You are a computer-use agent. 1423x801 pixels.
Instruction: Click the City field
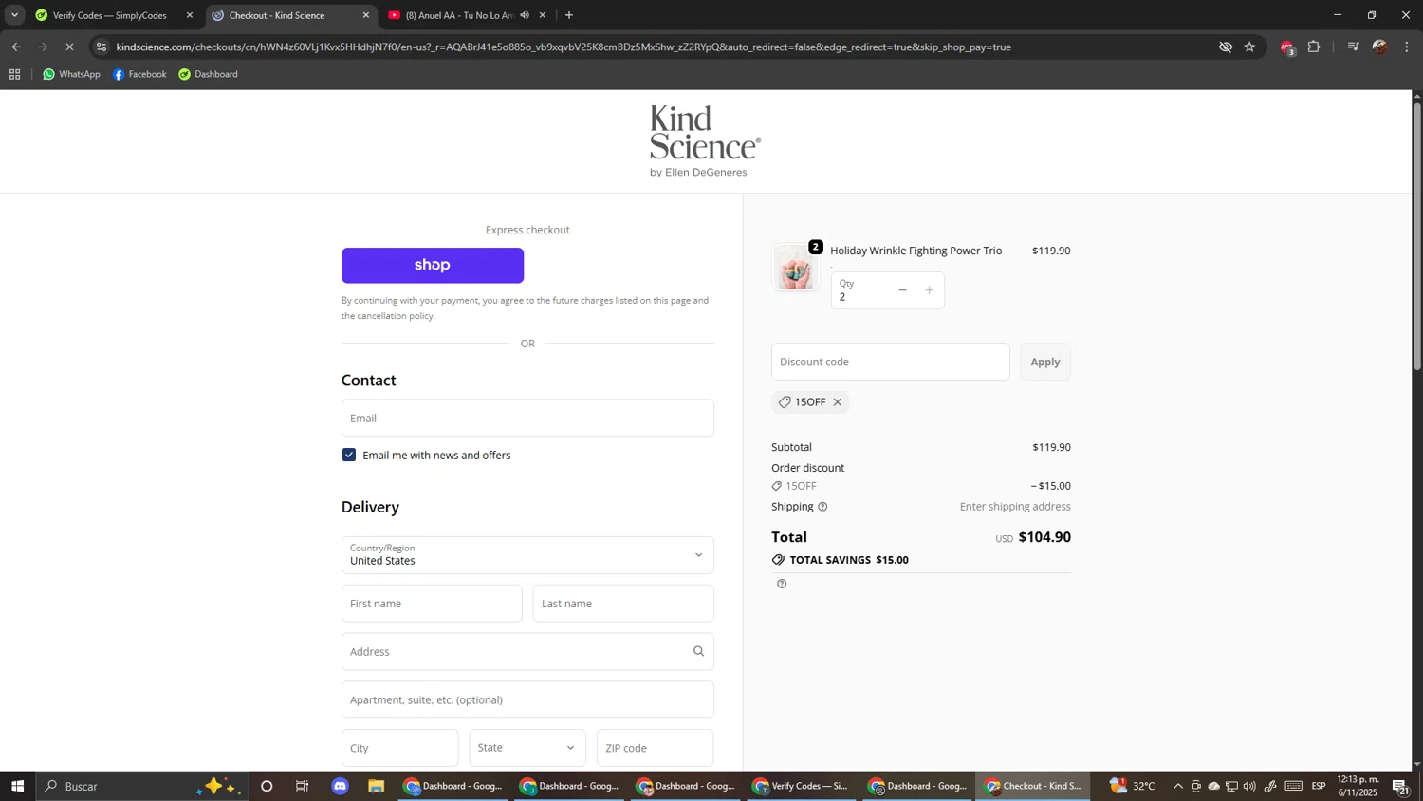[x=399, y=748]
